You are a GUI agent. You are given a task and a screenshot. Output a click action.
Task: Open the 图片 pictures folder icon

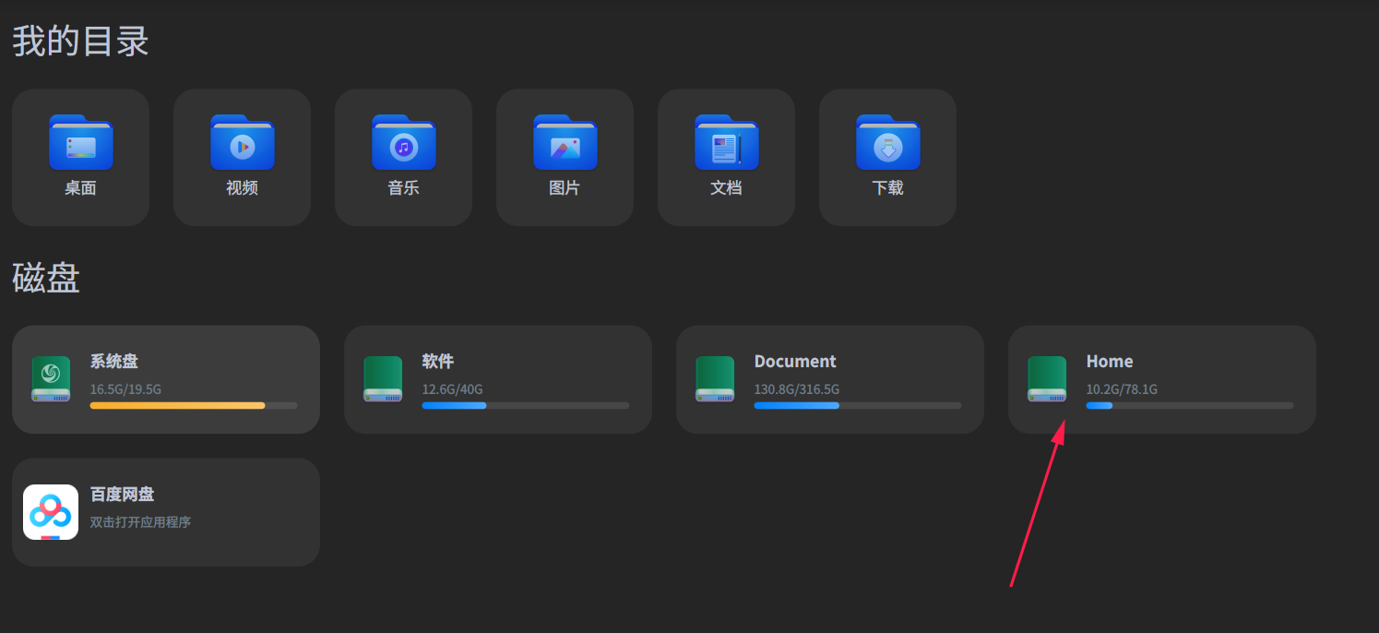point(565,143)
